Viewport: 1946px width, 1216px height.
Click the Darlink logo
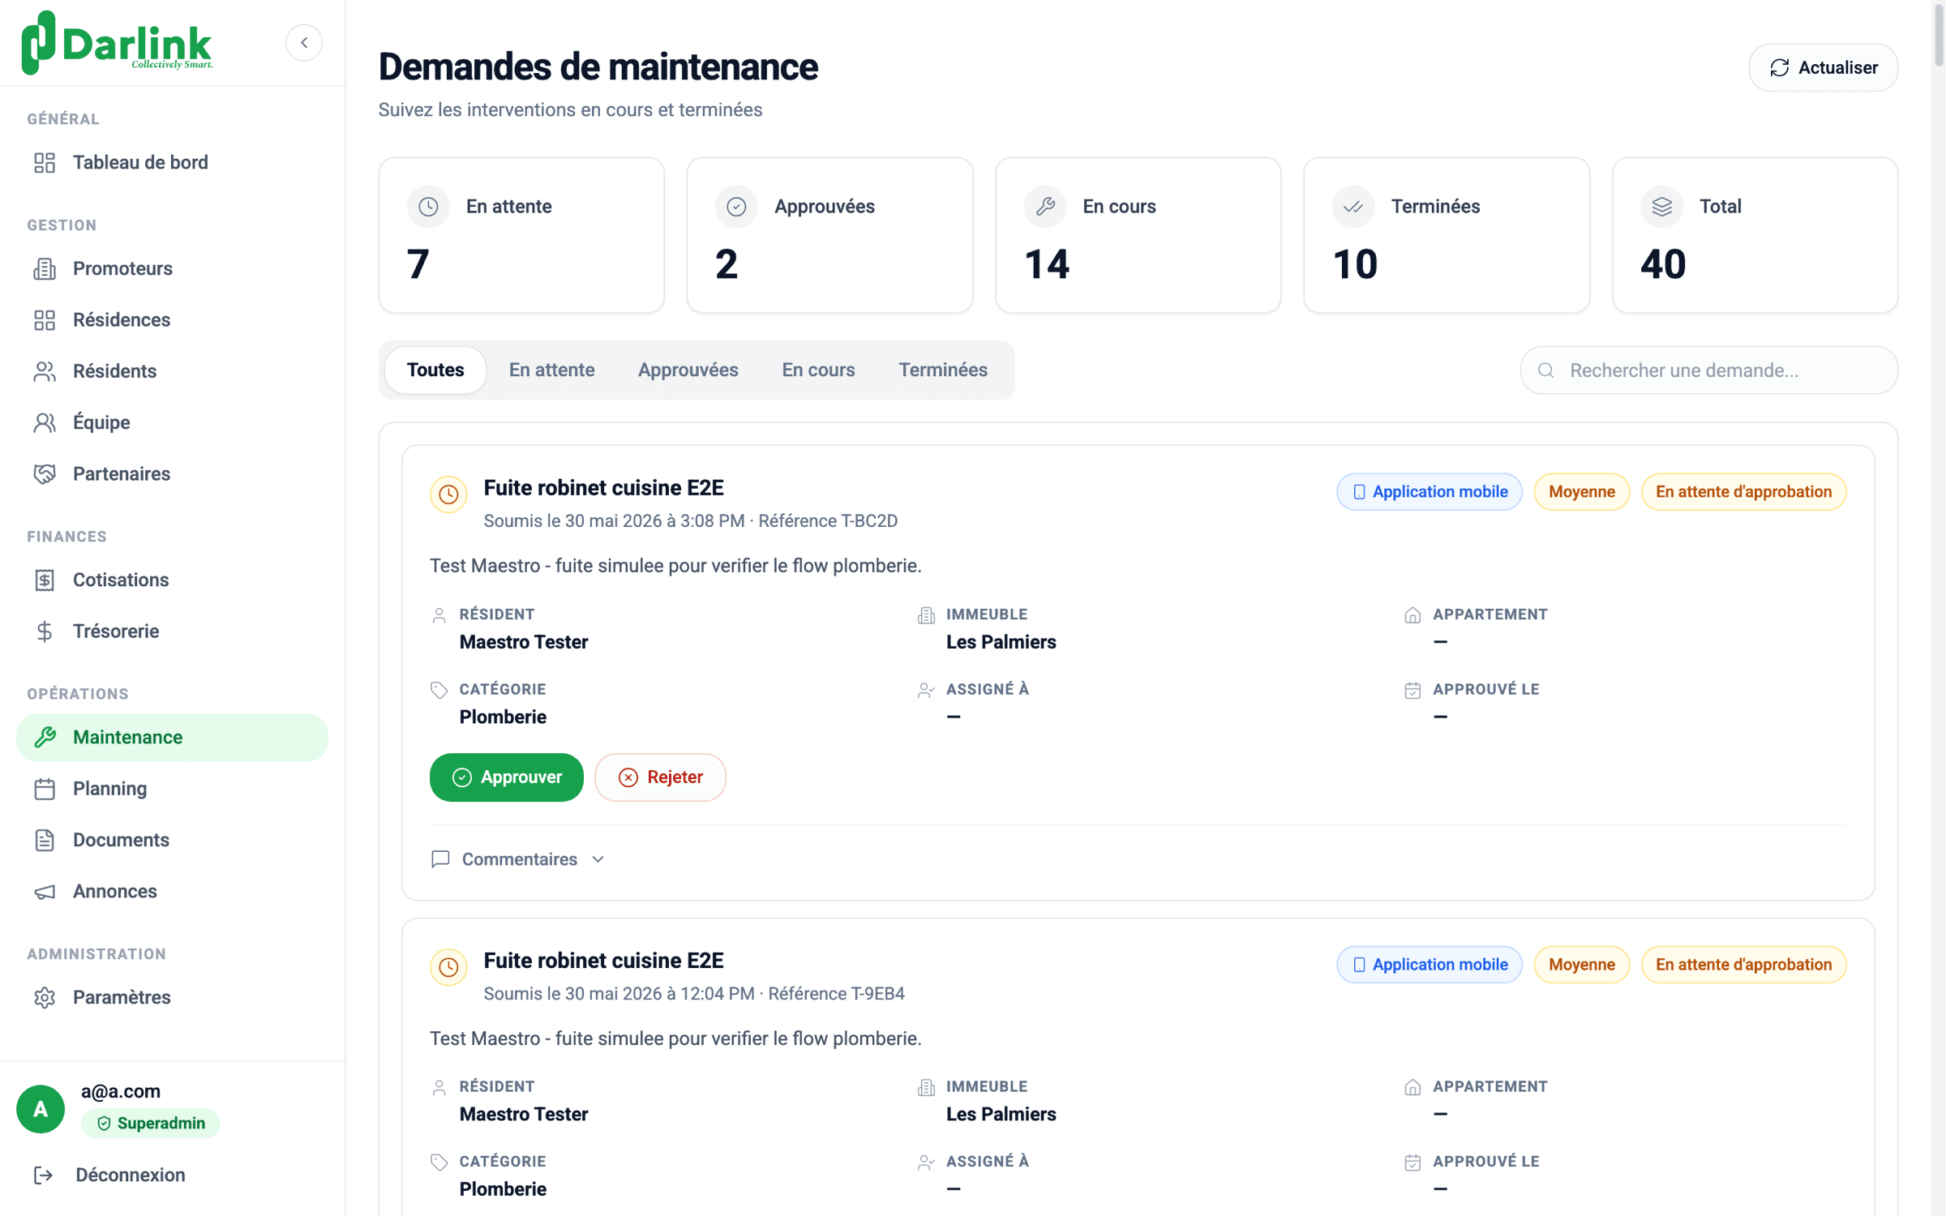[x=117, y=42]
